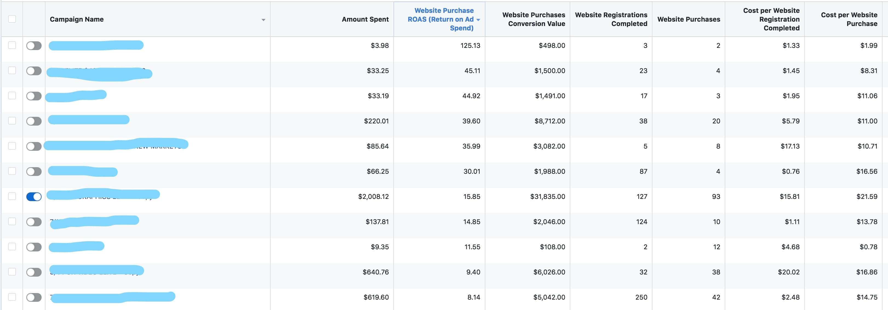This screenshot has width=888, height=310.
Task: Click the cost per purchase $1.99
Action: (x=869, y=45)
